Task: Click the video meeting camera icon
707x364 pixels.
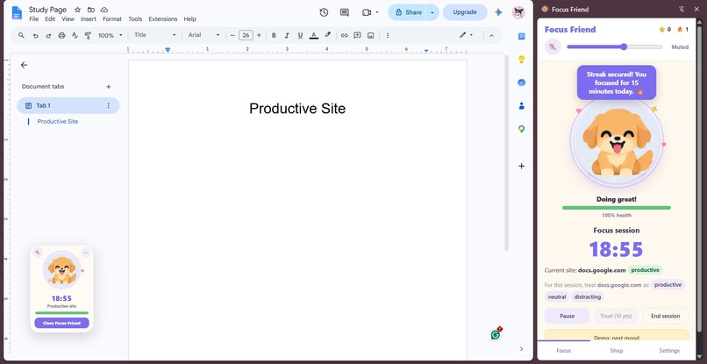Action: click(367, 12)
